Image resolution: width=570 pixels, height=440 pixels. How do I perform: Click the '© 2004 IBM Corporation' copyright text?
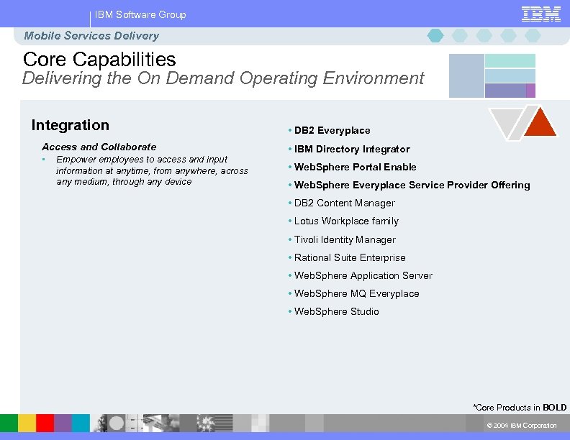[522, 425]
